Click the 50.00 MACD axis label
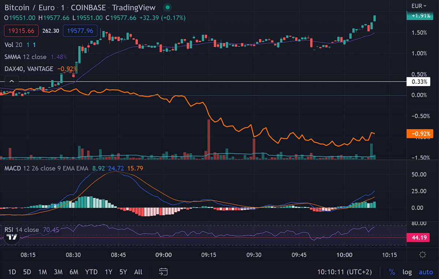This screenshot has height=279, width=439. tap(419, 174)
